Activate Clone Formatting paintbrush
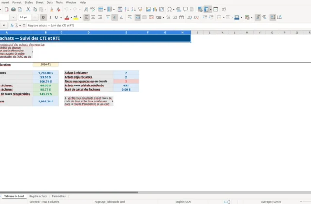 52,9
